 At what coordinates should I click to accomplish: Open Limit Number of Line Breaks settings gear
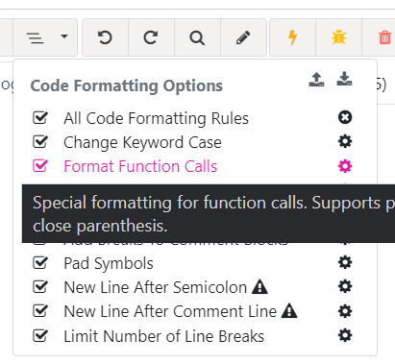(345, 335)
